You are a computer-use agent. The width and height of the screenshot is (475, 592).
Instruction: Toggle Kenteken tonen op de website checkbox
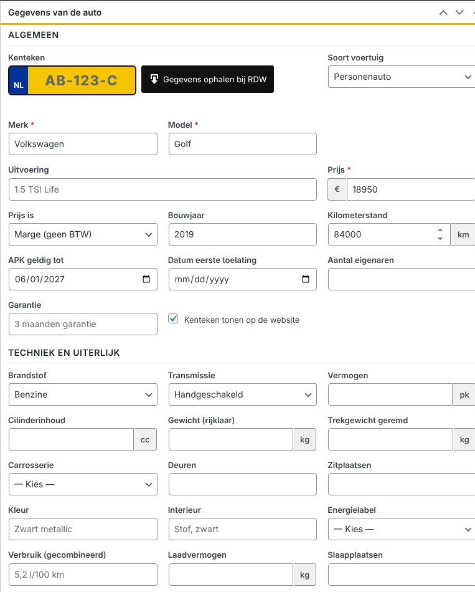click(173, 319)
